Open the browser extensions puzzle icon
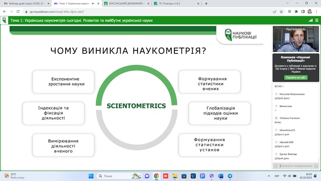 tap(296, 12)
